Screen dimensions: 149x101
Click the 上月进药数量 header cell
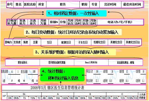pyautogui.click(x=142, y=96)
